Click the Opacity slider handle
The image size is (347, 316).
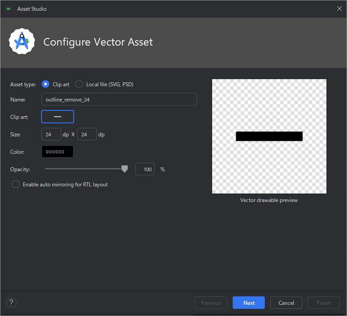click(125, 169)
